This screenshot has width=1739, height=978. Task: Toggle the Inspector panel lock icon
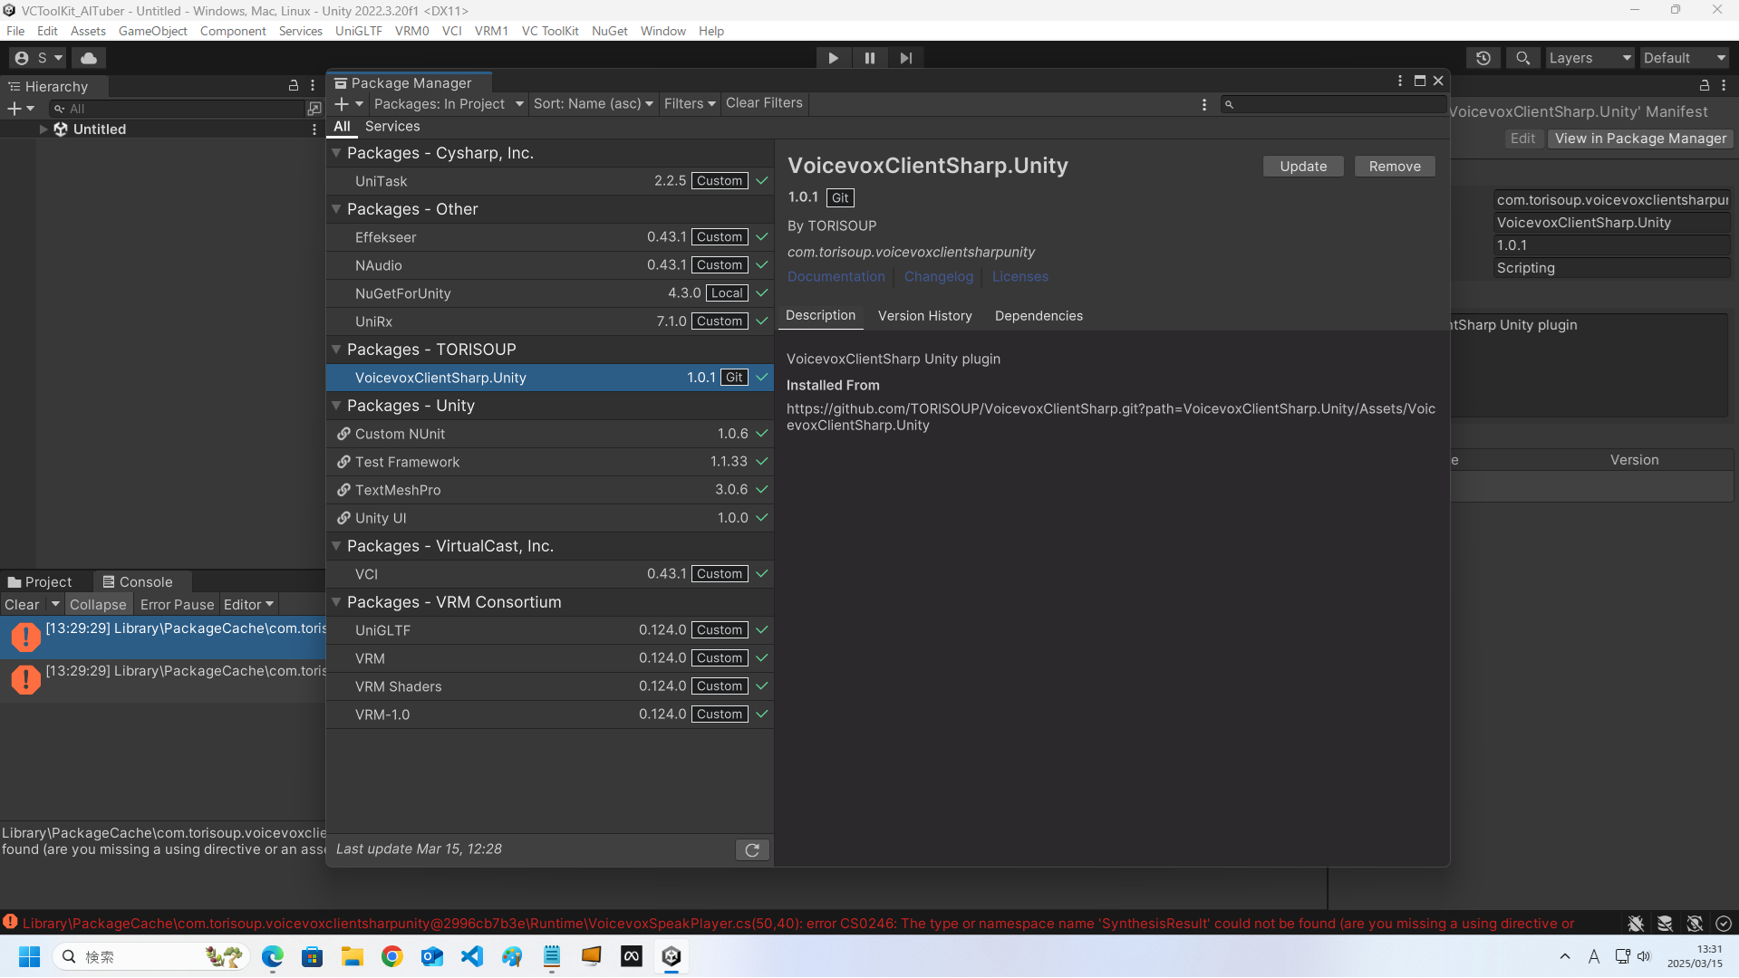click(x=1705, y=85)
